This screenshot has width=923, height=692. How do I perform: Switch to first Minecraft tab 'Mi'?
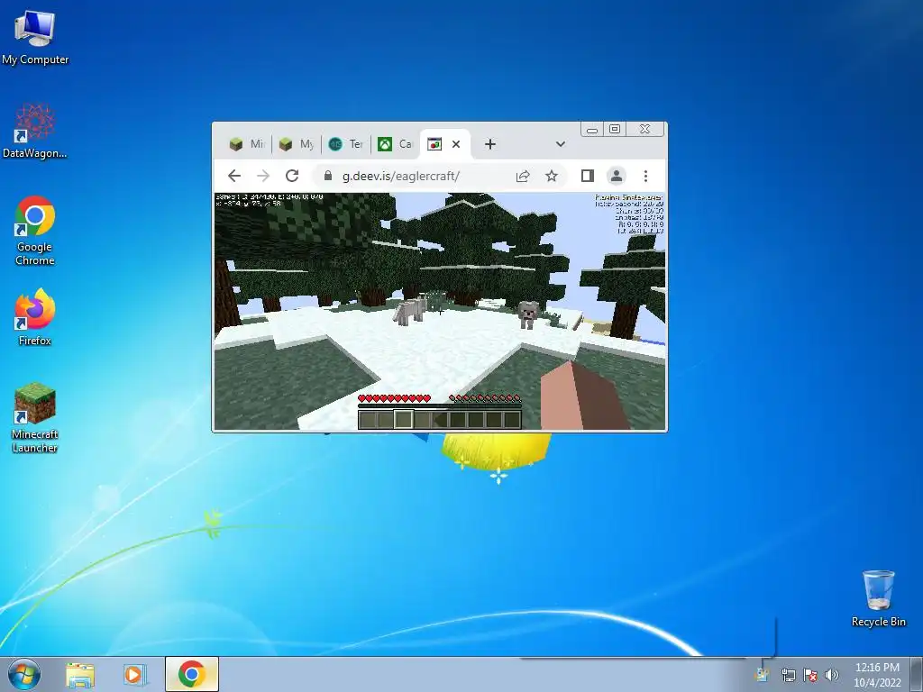pyautogui.click(x=247, y=144)
